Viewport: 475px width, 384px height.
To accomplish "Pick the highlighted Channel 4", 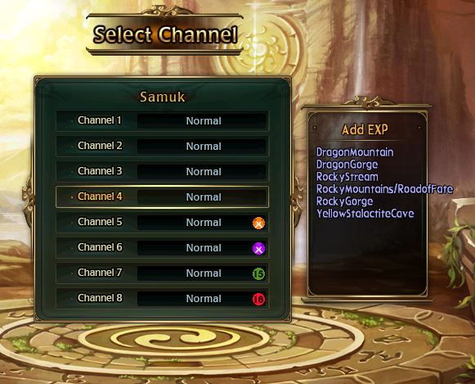I will 162,197.
